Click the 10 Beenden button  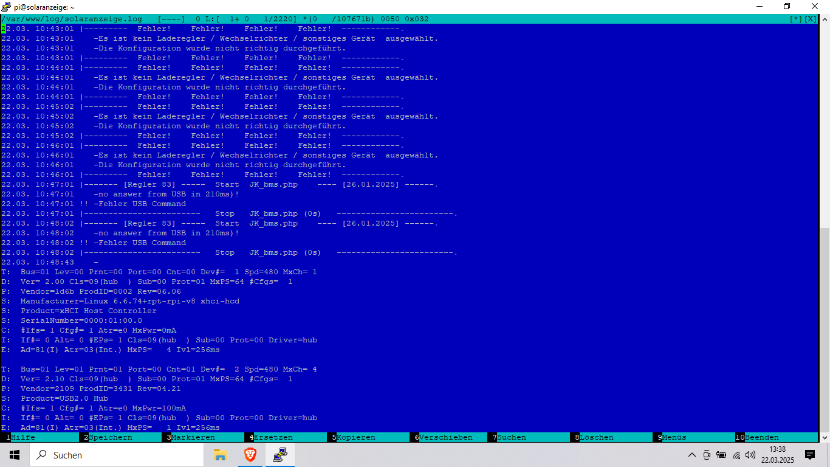click(x=761, y=437)
